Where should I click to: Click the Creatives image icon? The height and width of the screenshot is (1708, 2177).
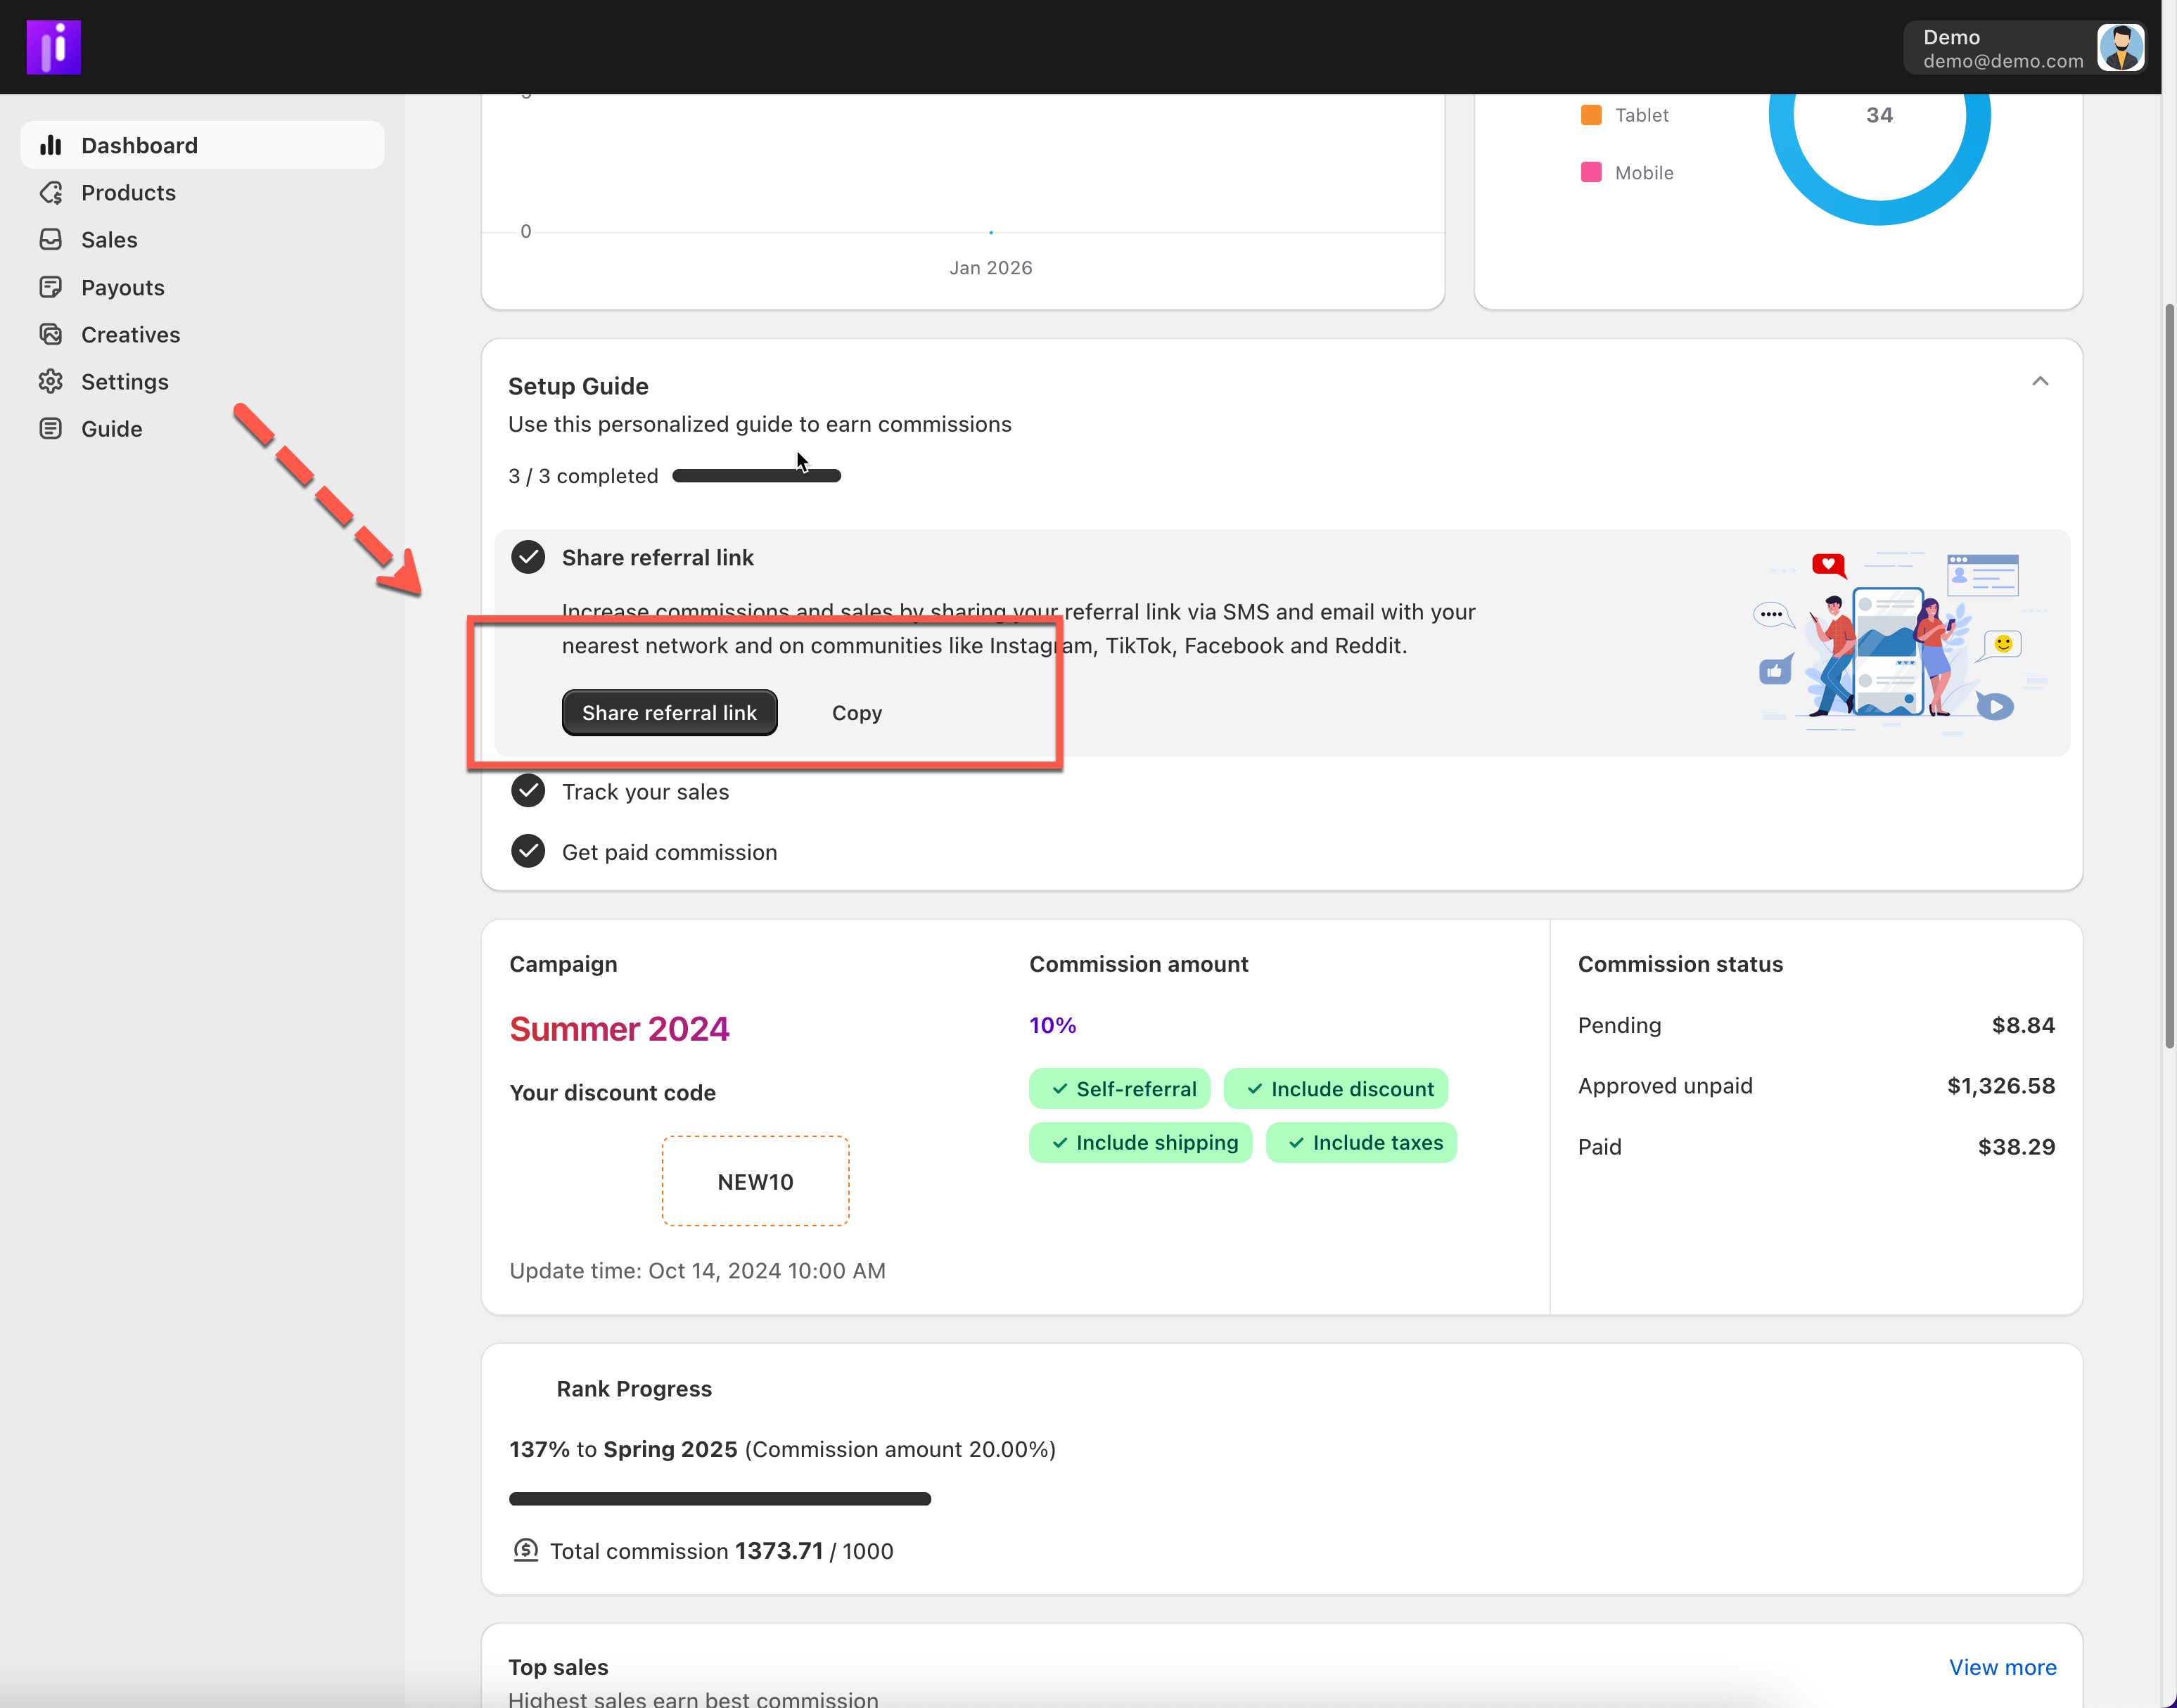click(51, 334)
